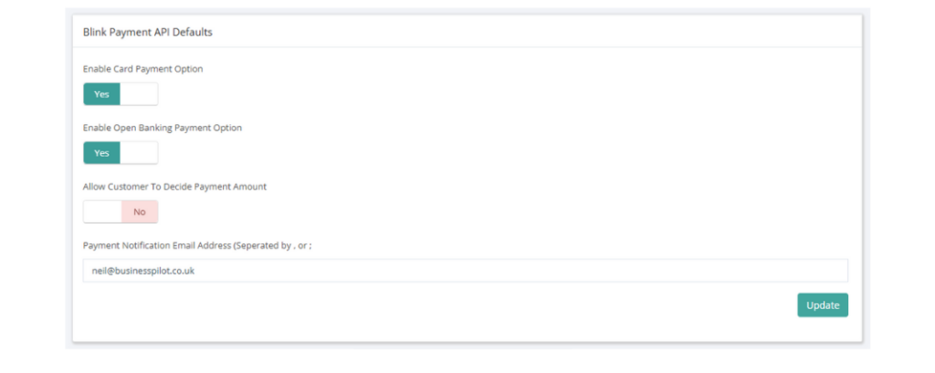The width and height of the screenshot is (935, 373).
Task: Click the green Yes on Open Banking toggle
Action: 102,153
